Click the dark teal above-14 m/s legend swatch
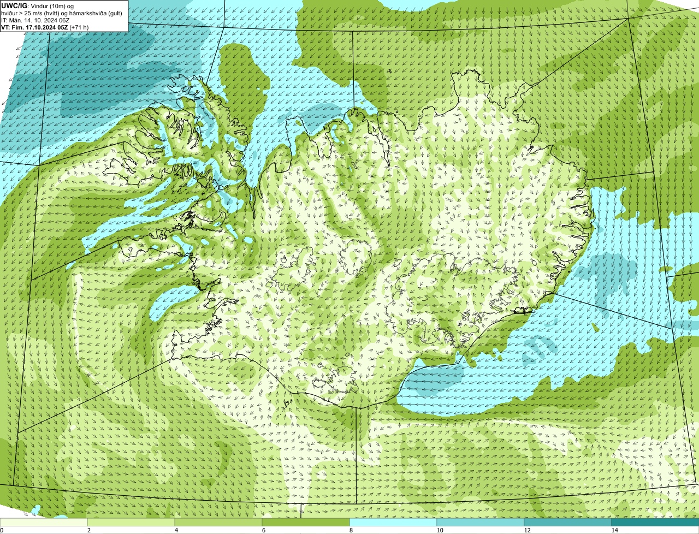Image resolution: width=699 pixels, height=534 pixels. click(655, 522)
